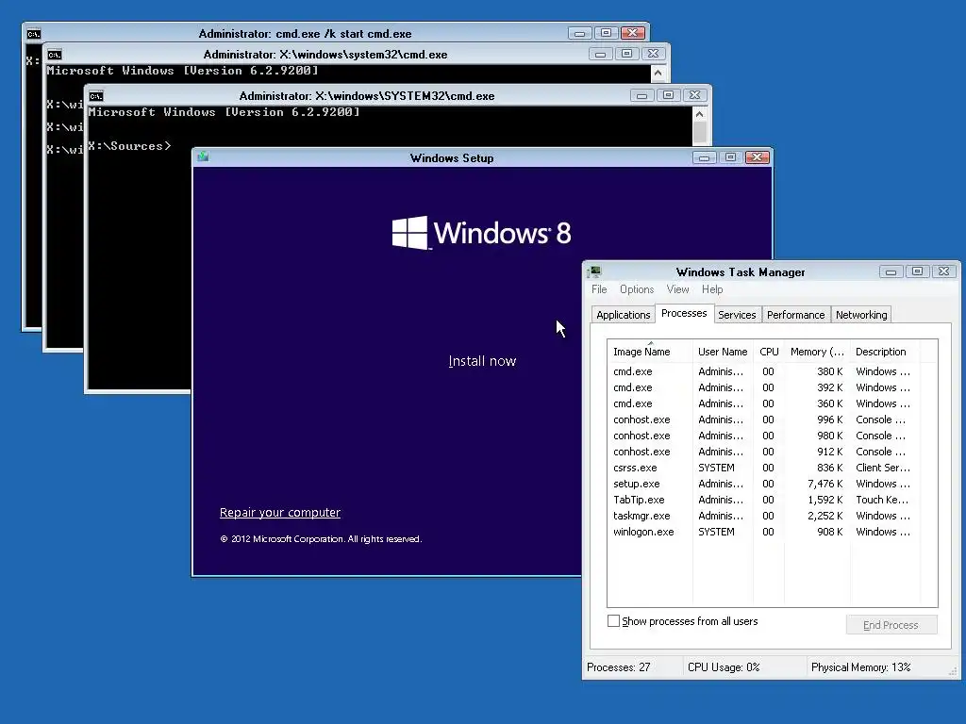This screenshot has height=724, width=966.
Task: Sort processes by User Name column
Action: [723, 352]
